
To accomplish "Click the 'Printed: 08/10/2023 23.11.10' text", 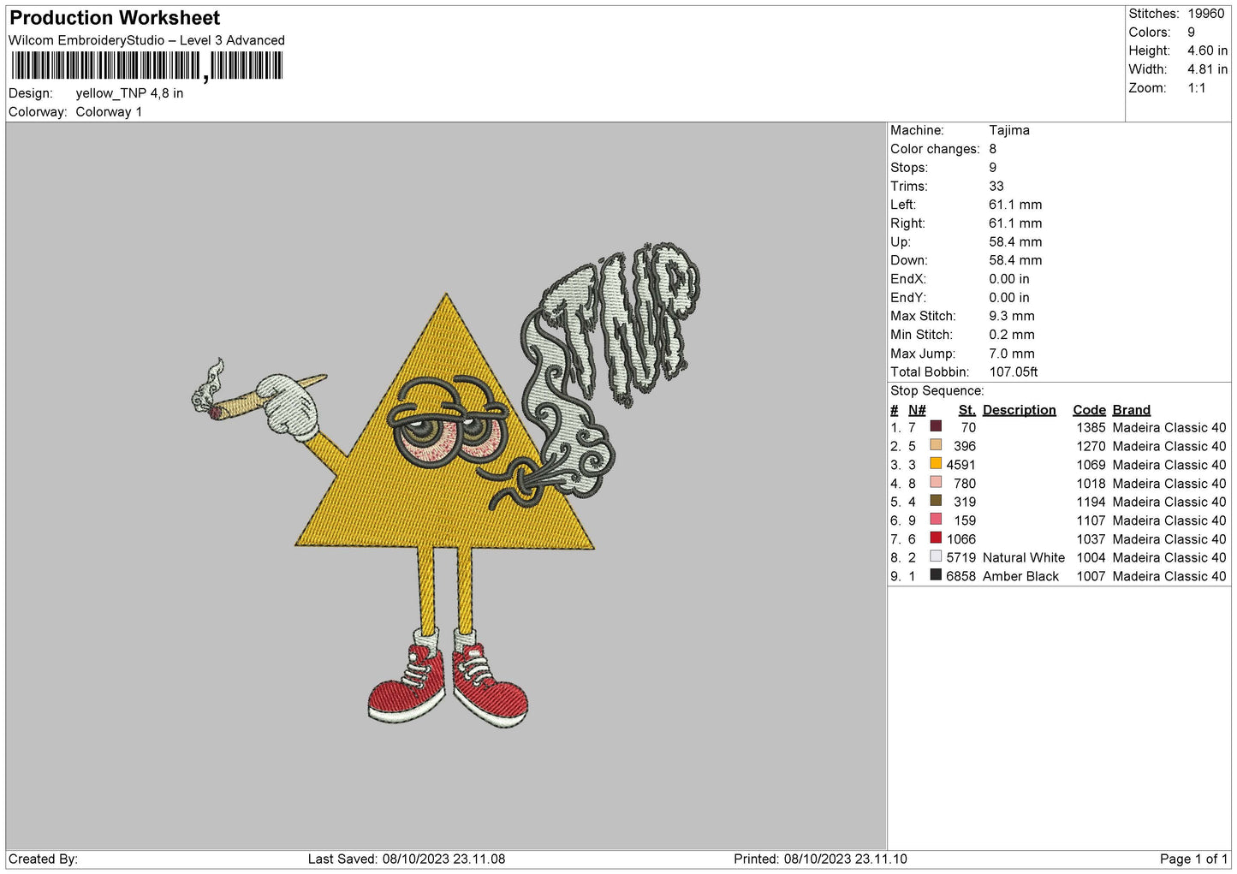I will tap(820, 859).
